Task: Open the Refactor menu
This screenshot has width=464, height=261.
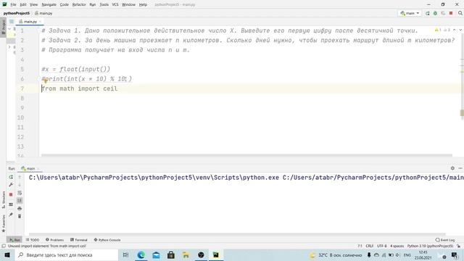Action: (79, 4)
